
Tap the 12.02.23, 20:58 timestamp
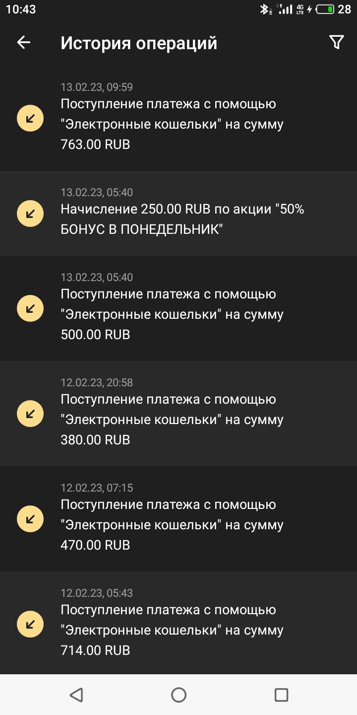[x=97, y=382]
